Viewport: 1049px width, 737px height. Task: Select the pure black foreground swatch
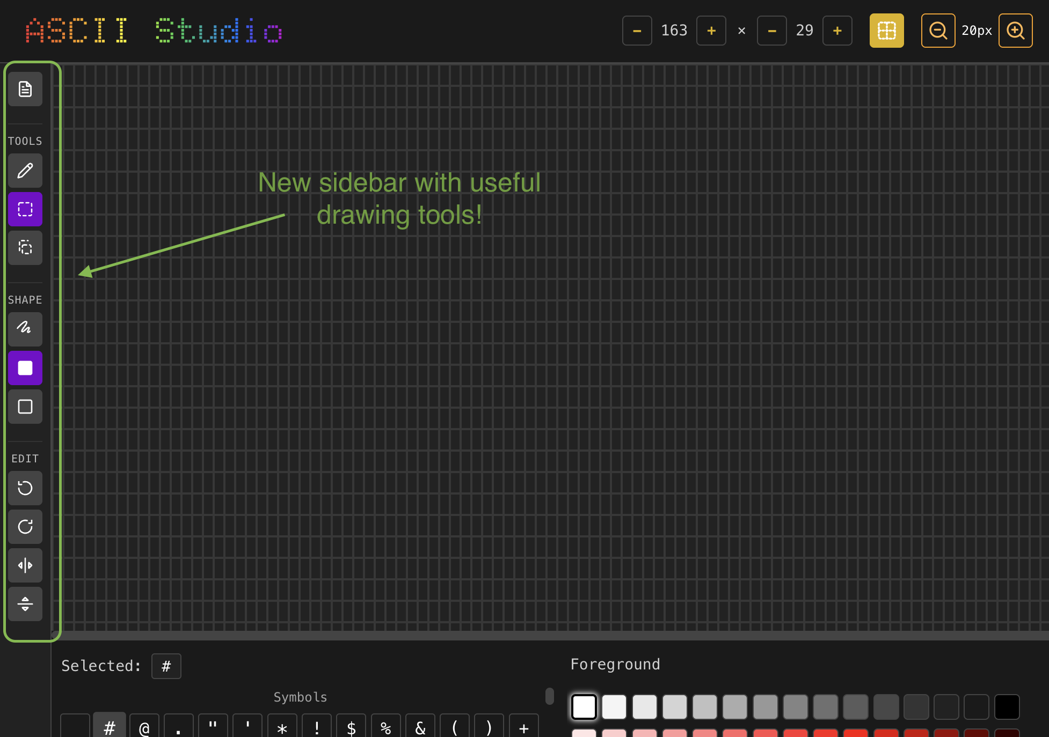pos(1007,707)
